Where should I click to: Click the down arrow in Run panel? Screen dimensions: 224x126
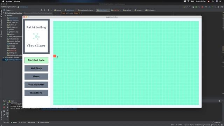click(x=7, y=107)
